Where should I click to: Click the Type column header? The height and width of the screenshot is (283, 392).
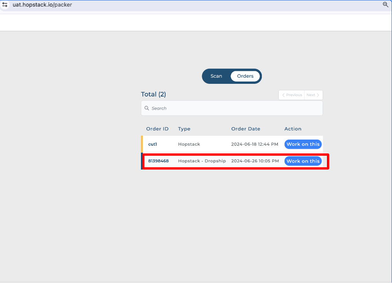pos(184,129)
